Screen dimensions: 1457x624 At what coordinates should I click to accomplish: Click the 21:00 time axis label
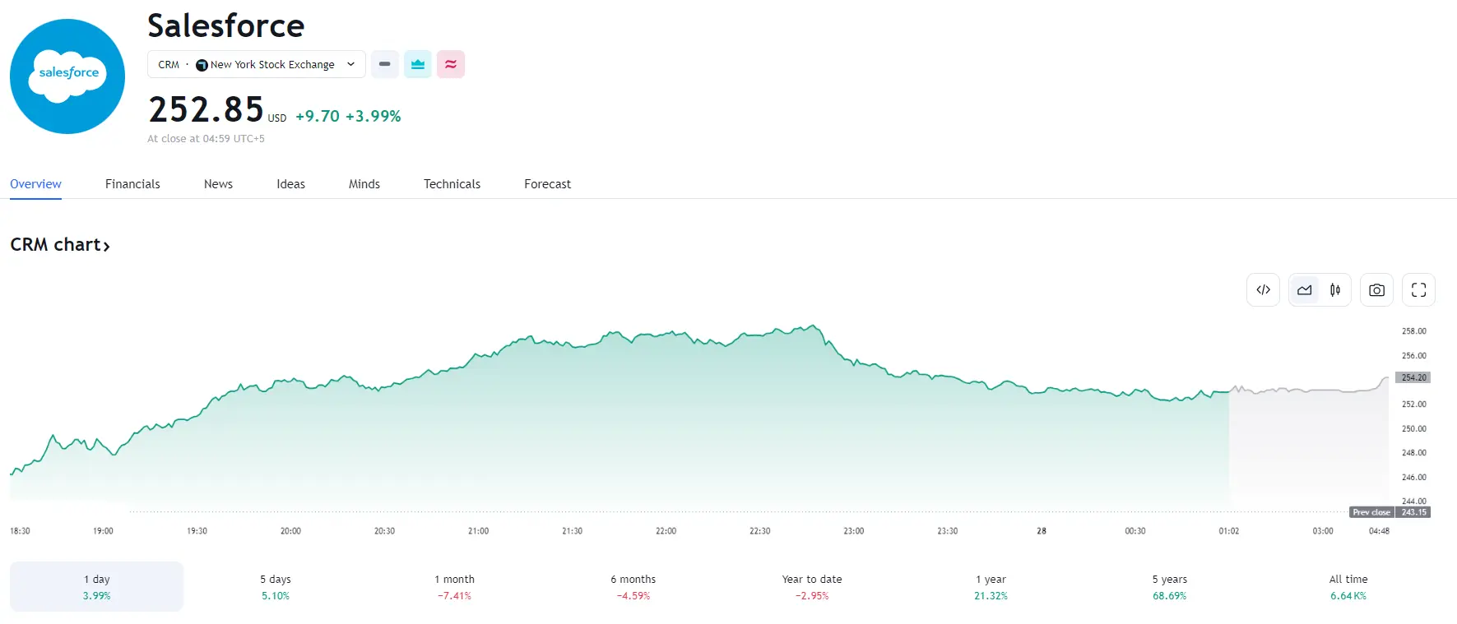pos(478,531)
